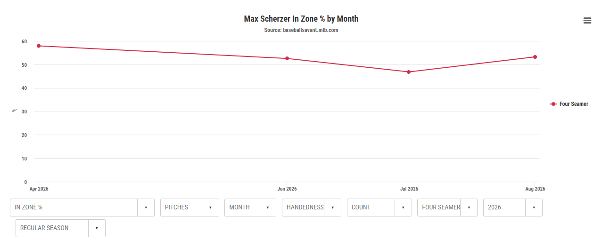Open the chart hamburger context menu

click(587, 20)
